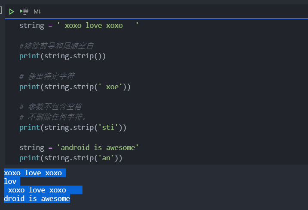
Task: Click the string = ' xoxo love xoxo ' line
Action: 79,25
